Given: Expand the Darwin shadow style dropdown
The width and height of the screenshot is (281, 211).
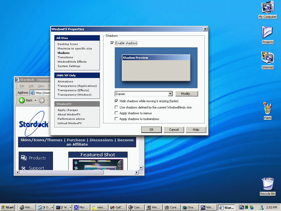Looking at the screenshot, I should 170,94.
